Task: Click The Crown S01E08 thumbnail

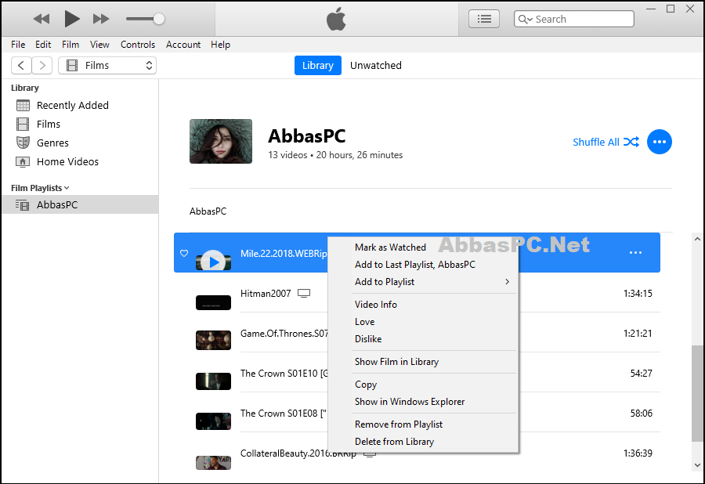Action: point(213,421)
